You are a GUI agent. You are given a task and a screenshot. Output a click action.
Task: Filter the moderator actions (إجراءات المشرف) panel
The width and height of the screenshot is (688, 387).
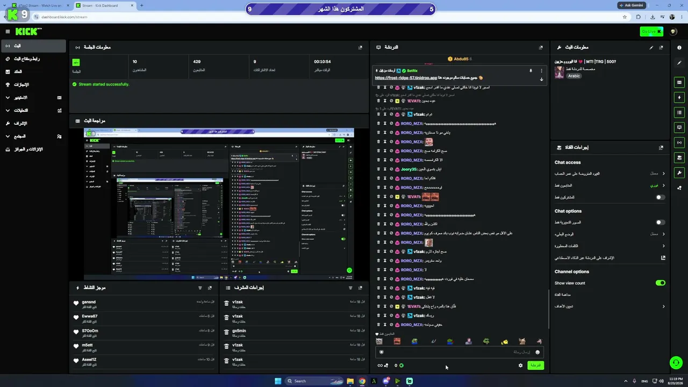pyautogui.click(x=350, y=288)
